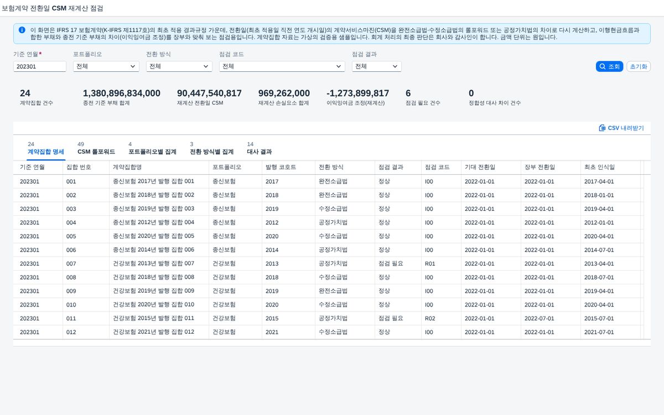Open the 점검 결과 filter dropdown

[377, 66]
